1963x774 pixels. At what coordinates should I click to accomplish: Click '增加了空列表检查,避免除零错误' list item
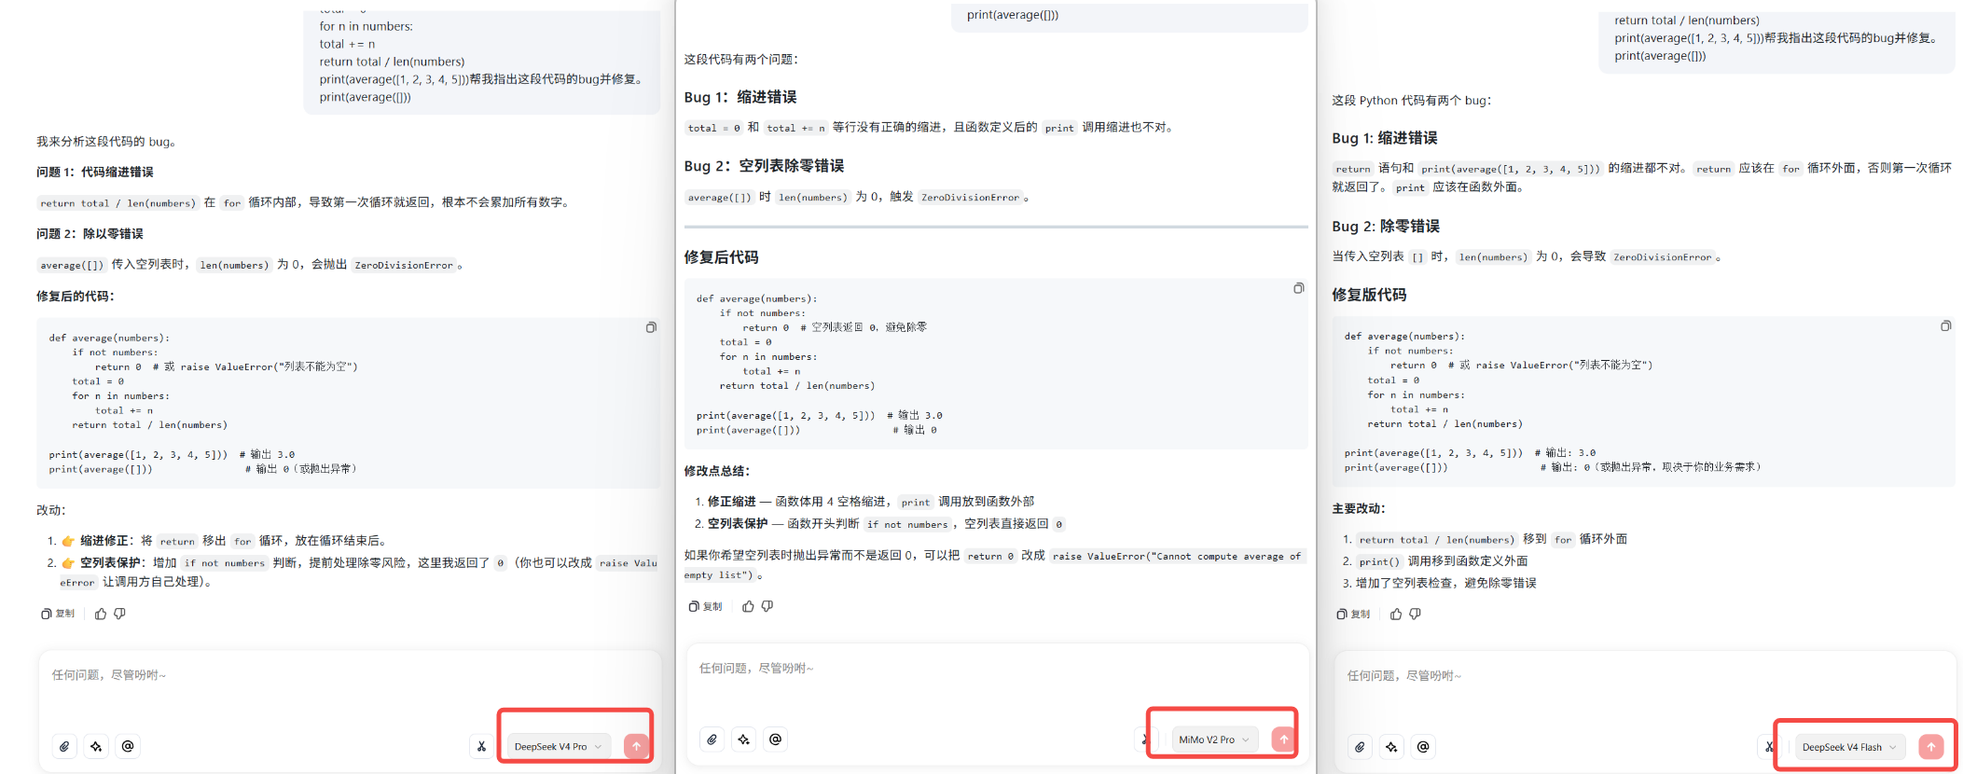click(x=1446, y=583)
